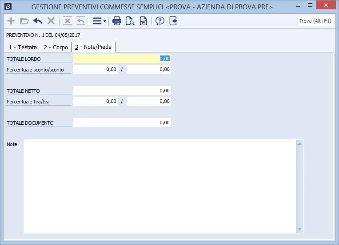Click the Exit door icon

click(173, 21)
